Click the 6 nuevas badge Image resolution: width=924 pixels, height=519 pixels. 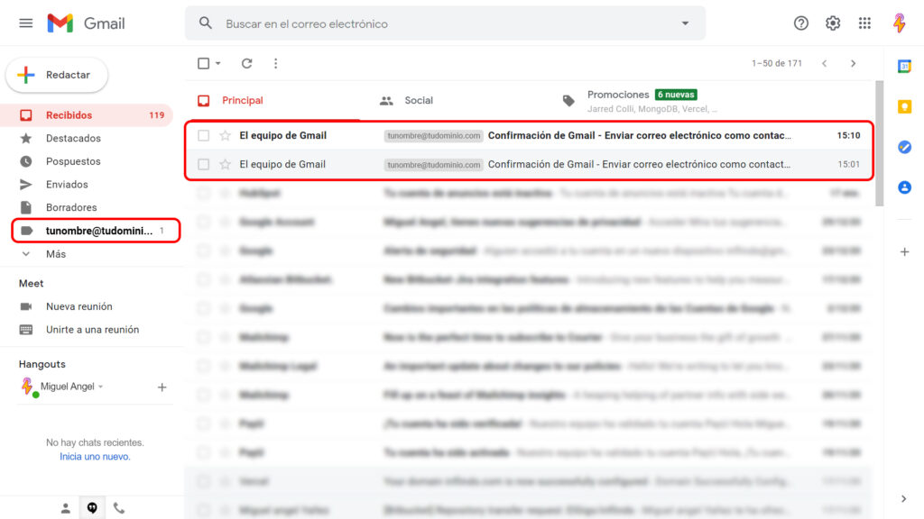[x=676, y=95]
